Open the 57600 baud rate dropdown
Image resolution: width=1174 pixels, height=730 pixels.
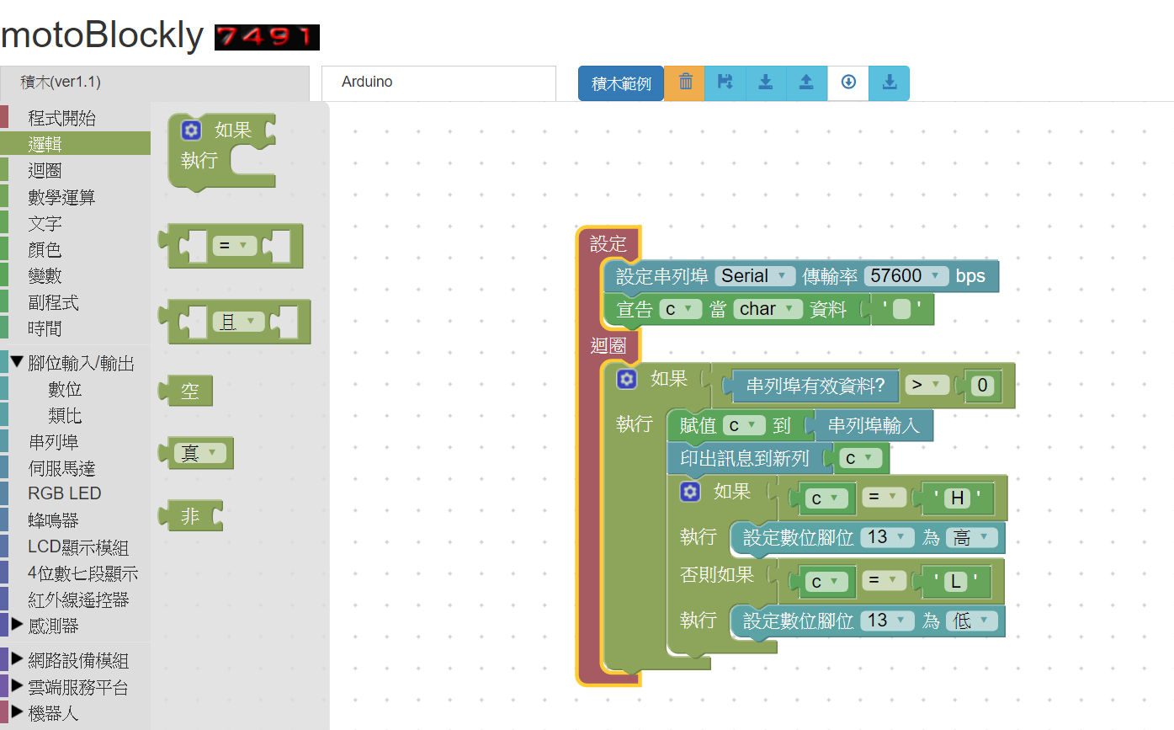tap(906, 276)
